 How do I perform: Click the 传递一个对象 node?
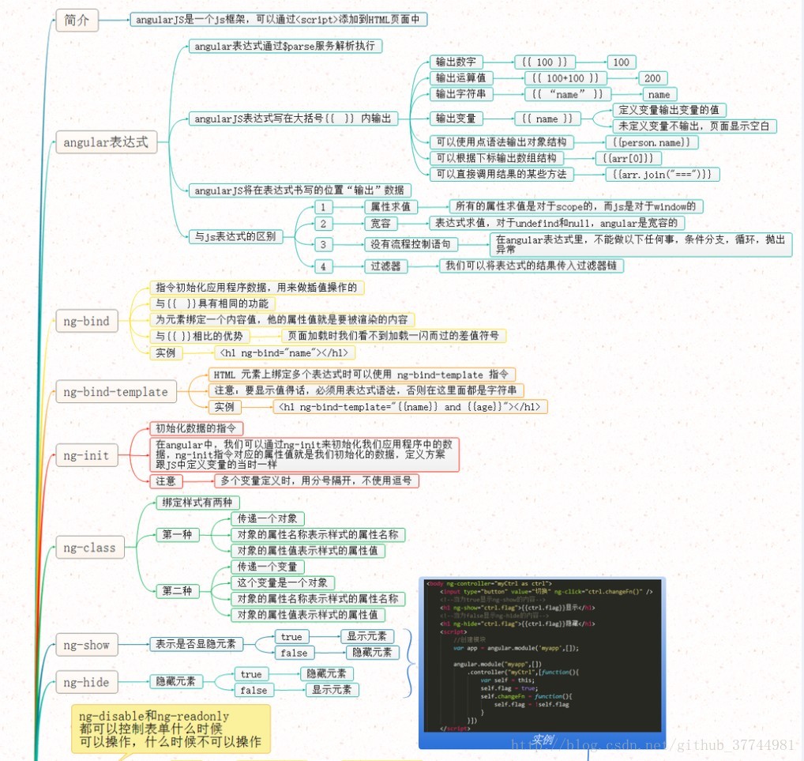coord(268,519)
